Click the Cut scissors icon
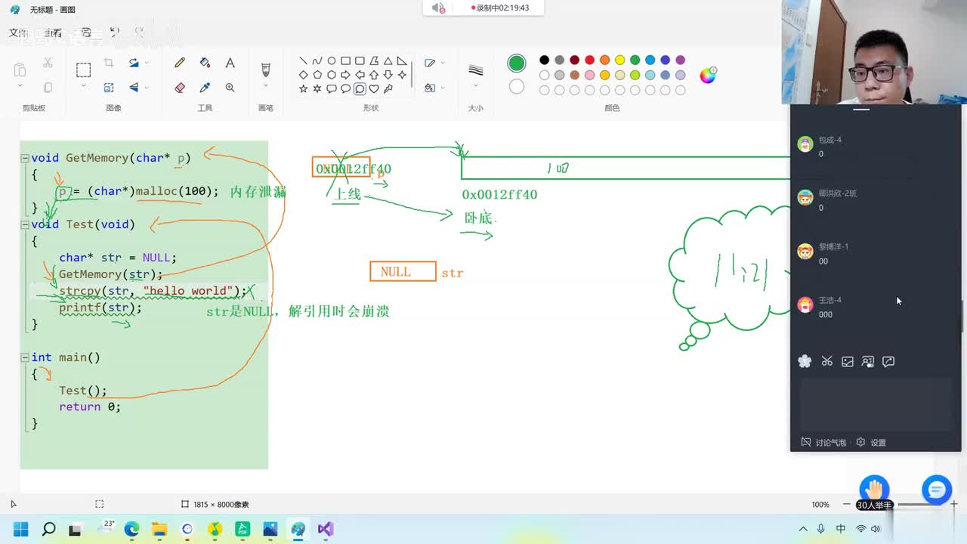967x544 pixels. pos(48,63)
